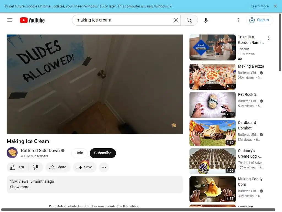The image size is (282, 212).
Task: Click the 179M views text
Action: pyautogui.click(x=246, y=168)
